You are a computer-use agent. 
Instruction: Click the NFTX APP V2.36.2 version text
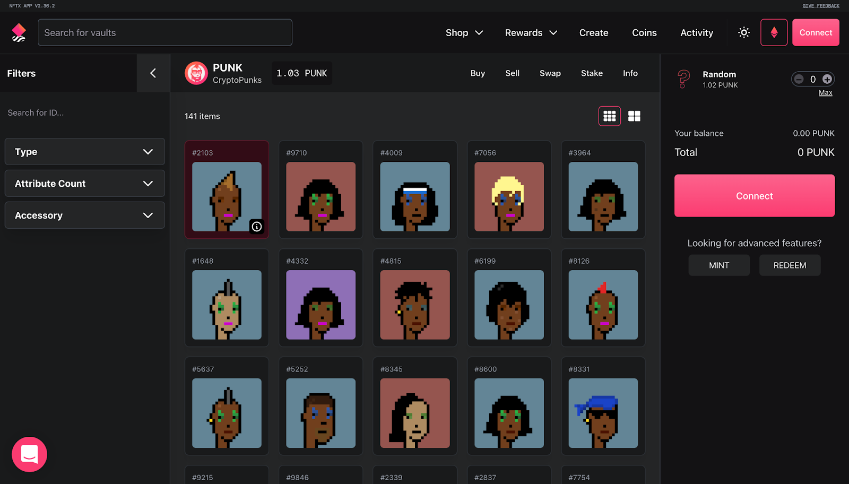click(x=32, y=6)
